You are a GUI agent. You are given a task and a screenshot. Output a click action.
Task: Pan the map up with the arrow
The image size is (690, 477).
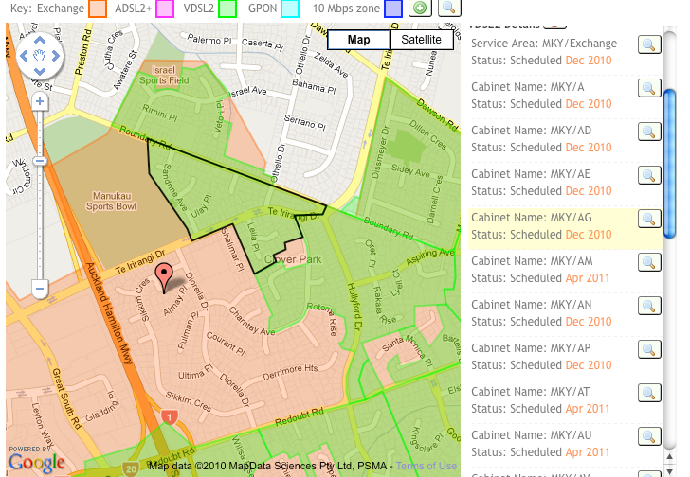point(40,41)
